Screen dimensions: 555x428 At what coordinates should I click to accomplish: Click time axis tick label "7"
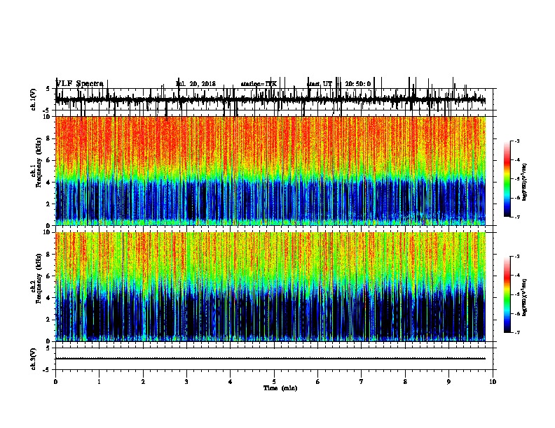(x=362, y=381)
